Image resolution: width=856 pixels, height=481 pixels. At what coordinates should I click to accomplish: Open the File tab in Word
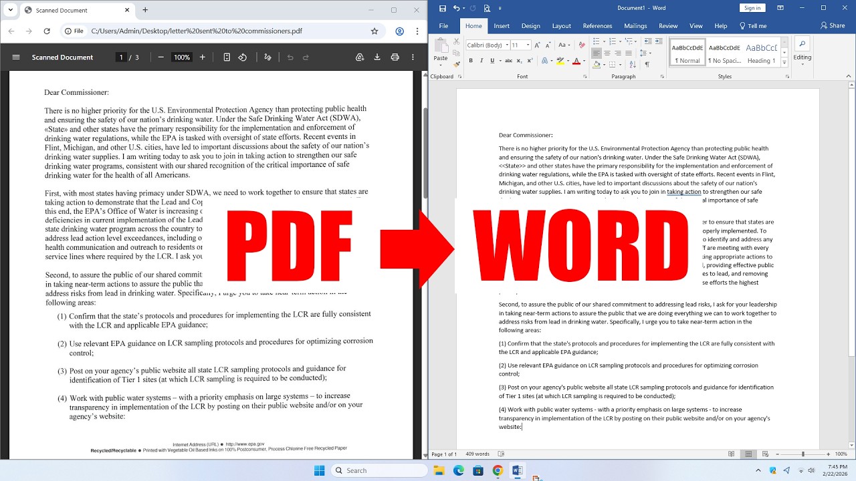(443, 26)
